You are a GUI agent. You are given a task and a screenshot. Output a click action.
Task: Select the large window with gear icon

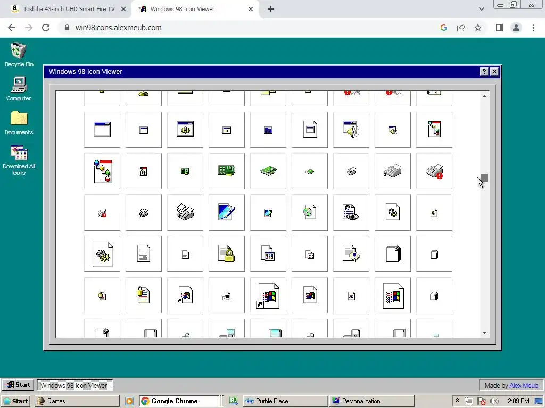pyautogui.click(x=185, y=130)
